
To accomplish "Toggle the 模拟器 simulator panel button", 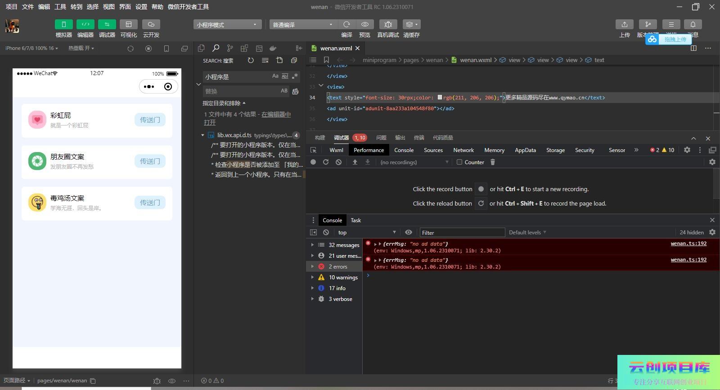I will coord(63,24).
